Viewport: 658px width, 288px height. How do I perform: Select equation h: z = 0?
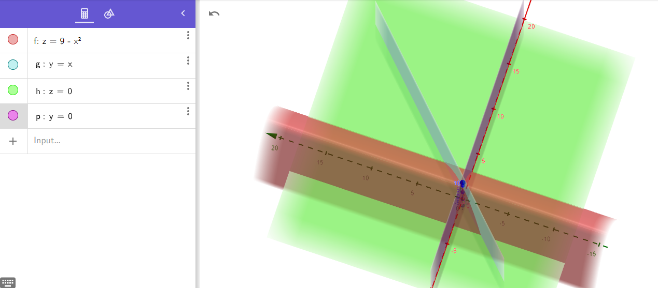54,91
